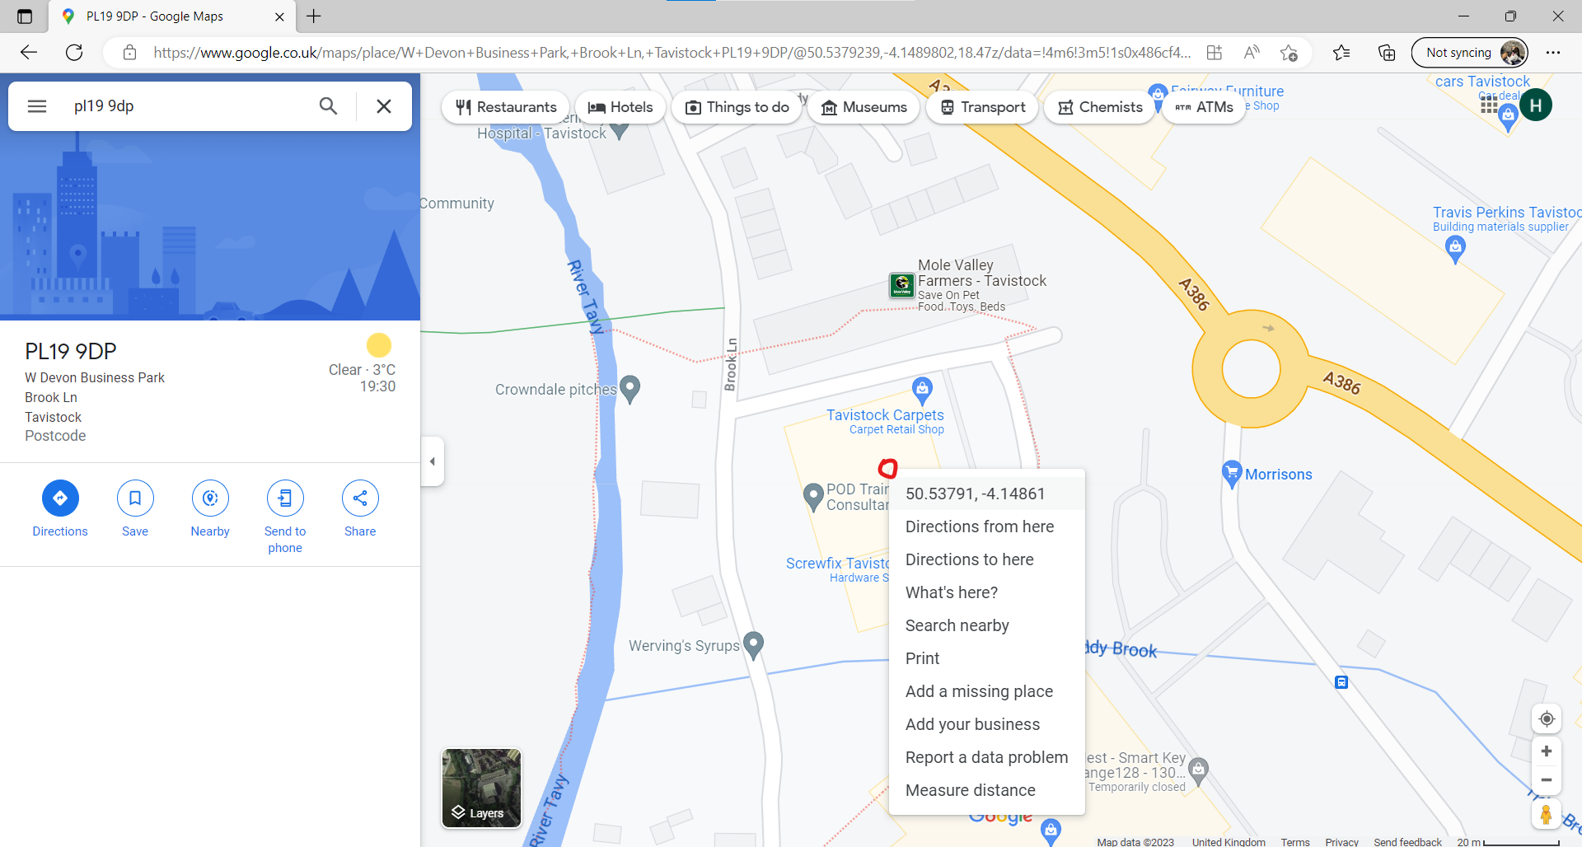Click the POD Training Consultants pin
This screenshot has height=847, width=1582.
tap(813, 497)
